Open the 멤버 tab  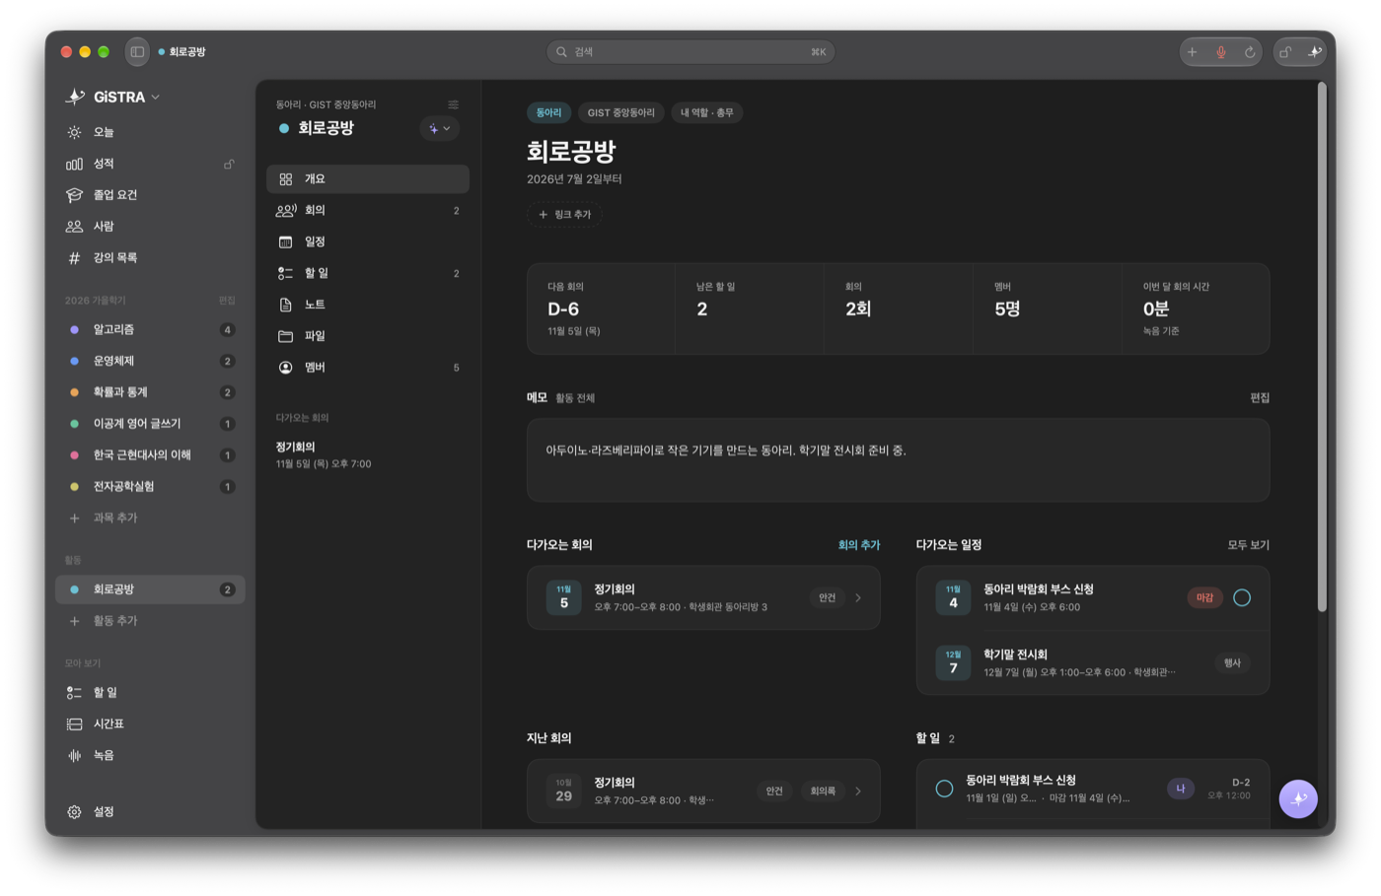point(368,368)
